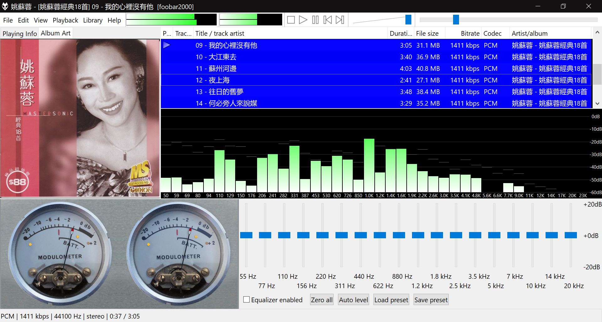This screenshot has width=602, height=322.
Task: Adjust the 220 Hz equalizer band slider
Action: pos(323,235)
